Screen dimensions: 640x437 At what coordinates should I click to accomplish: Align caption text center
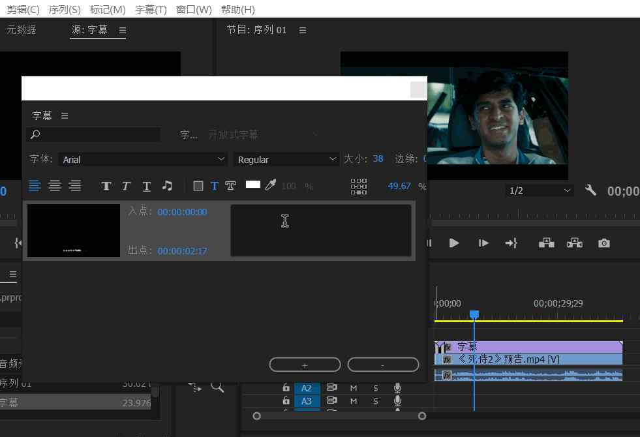tap(55, 186)
